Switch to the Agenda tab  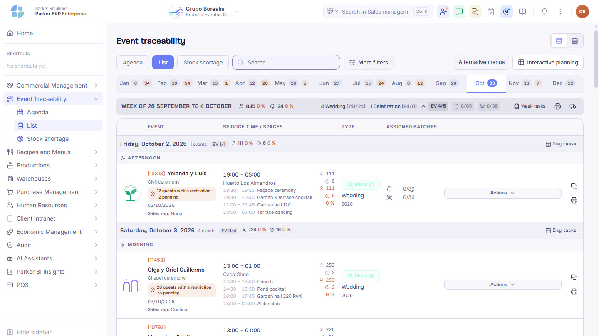(x=133, y=62)
